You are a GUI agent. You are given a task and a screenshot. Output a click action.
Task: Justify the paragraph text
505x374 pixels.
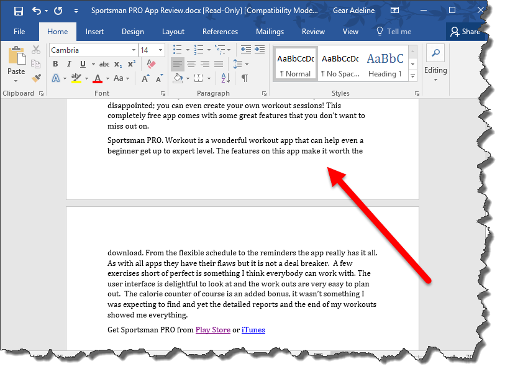pos(219,64)
